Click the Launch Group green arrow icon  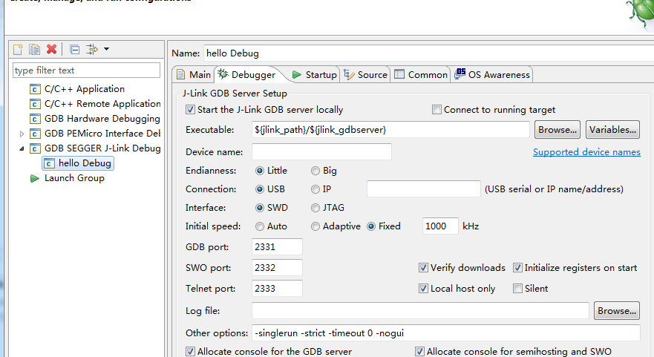(x=35, y=178)
